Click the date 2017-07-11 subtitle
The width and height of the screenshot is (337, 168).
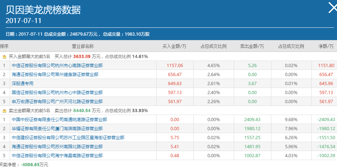point(23,21)
